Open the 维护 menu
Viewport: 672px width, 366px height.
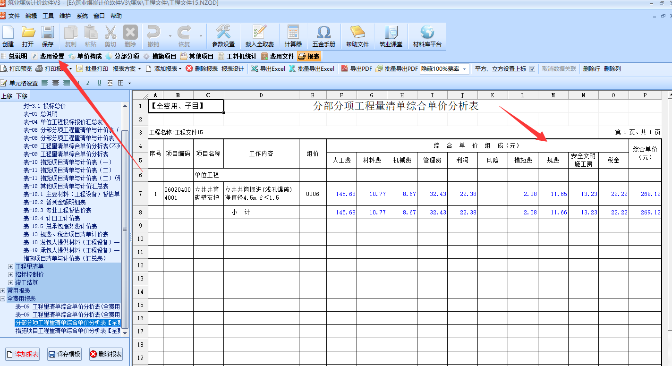point(65,16)
